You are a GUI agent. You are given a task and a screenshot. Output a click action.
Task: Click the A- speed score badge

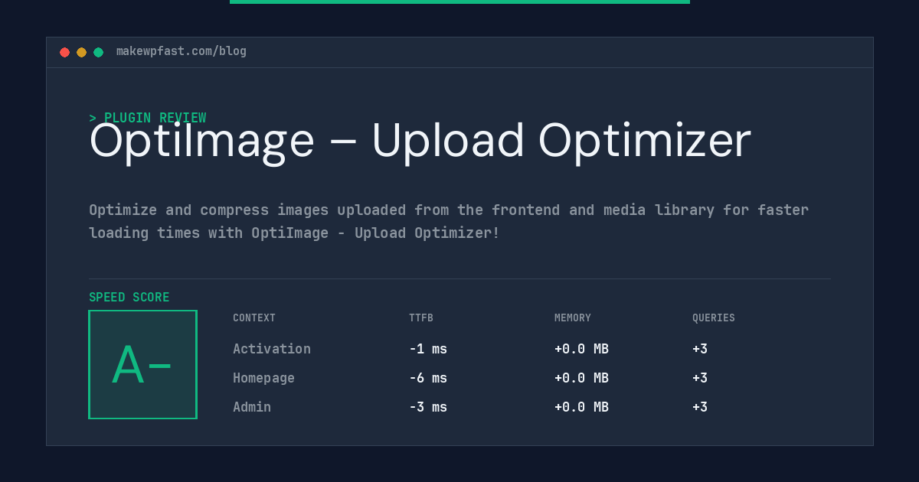142,364
